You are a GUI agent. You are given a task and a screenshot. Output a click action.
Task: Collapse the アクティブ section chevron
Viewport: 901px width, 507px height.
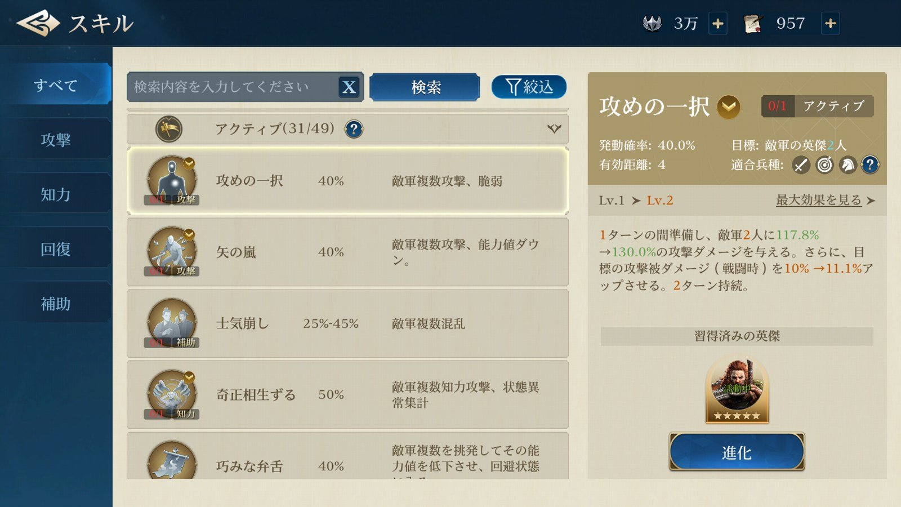[x=554, y=129]
